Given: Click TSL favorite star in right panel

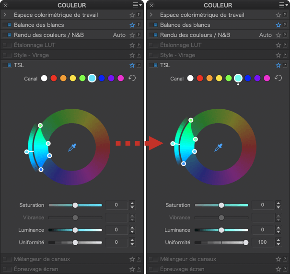Looking at the screenshot, I should pos(278,65).
